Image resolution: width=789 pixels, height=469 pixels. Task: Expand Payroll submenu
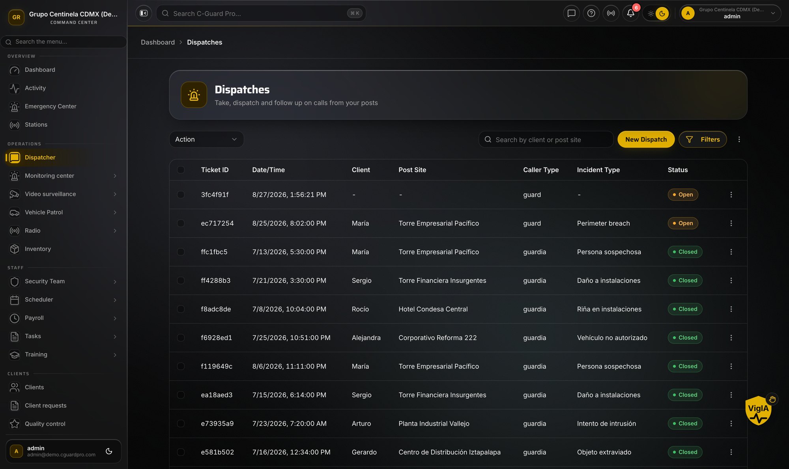coord(115,318)
